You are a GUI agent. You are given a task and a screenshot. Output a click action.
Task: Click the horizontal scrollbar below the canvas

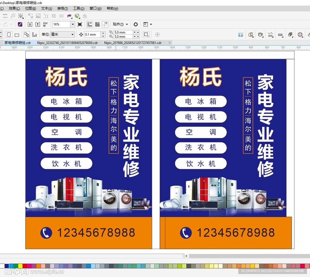[91, 256]
